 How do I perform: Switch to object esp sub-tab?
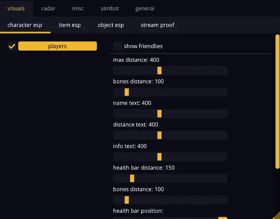[x=111, y=25]
